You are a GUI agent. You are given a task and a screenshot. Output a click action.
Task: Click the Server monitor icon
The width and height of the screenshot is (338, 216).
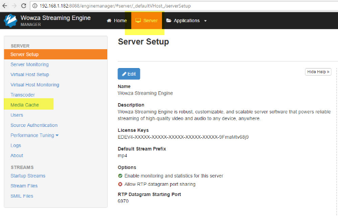[138, 21]
